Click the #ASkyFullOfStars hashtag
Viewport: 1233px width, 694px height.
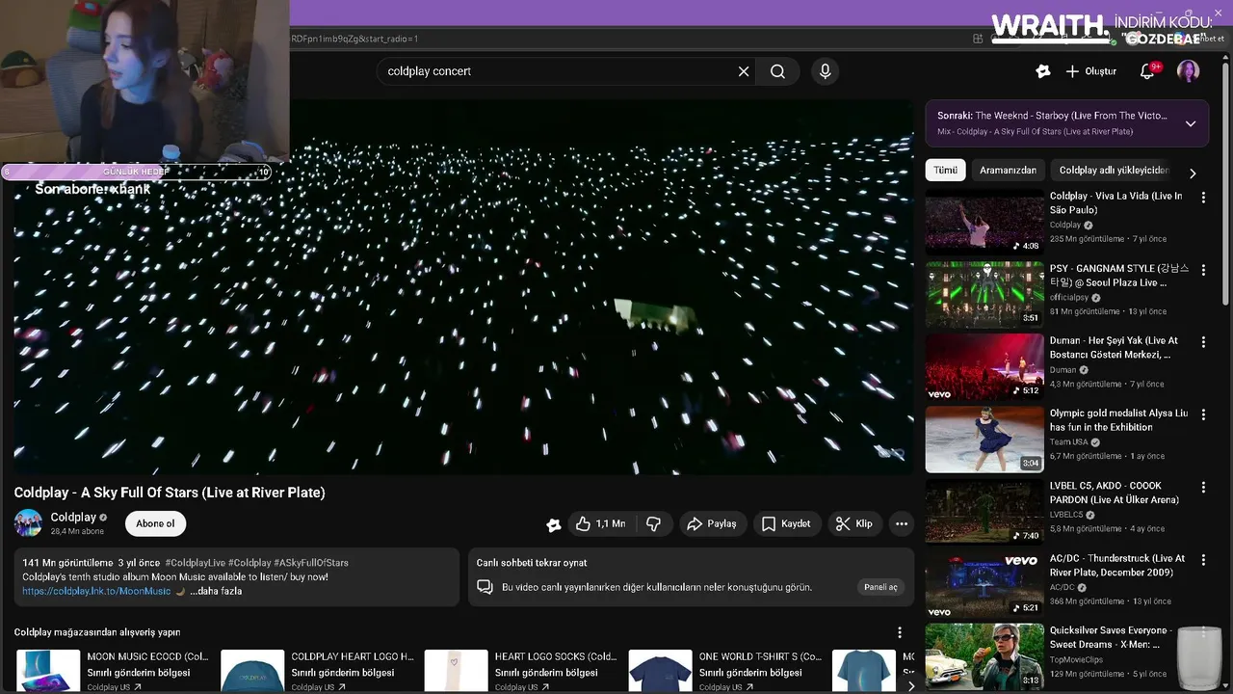pyautogui.click(x=311, y=562)
